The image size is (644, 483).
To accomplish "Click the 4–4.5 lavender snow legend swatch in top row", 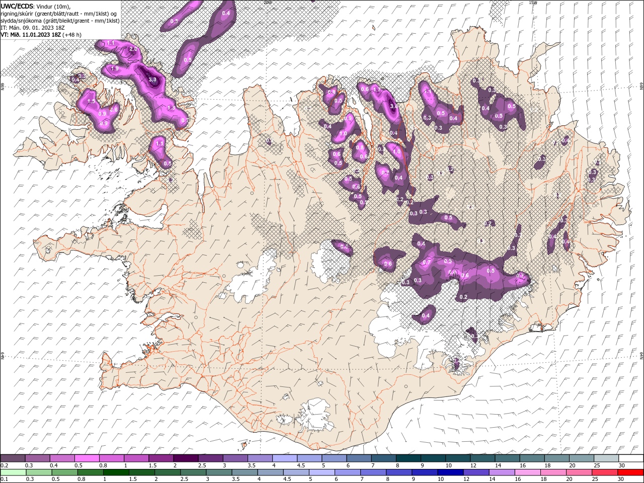I will click(x=285, y=458).
